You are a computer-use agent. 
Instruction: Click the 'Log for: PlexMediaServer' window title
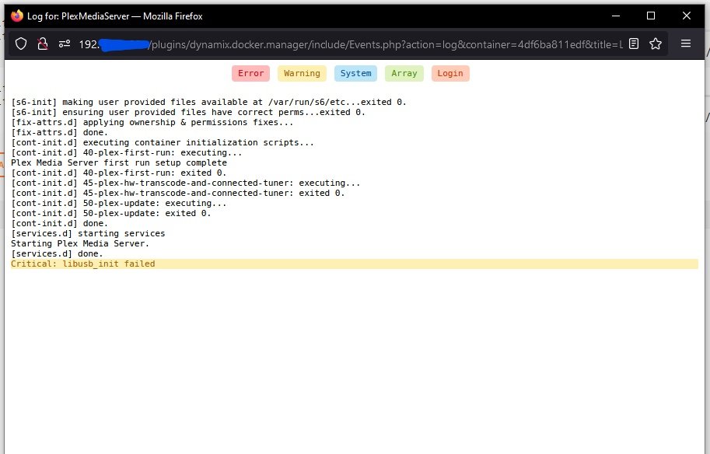point(115,16)
